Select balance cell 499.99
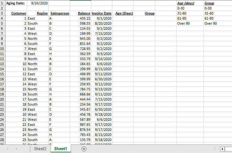This screenshot has height=153, width=232. [x=80, y=74]
